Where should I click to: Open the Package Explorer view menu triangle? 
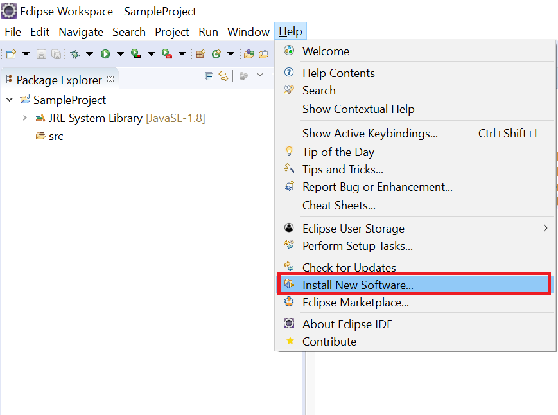click(259, 76)
